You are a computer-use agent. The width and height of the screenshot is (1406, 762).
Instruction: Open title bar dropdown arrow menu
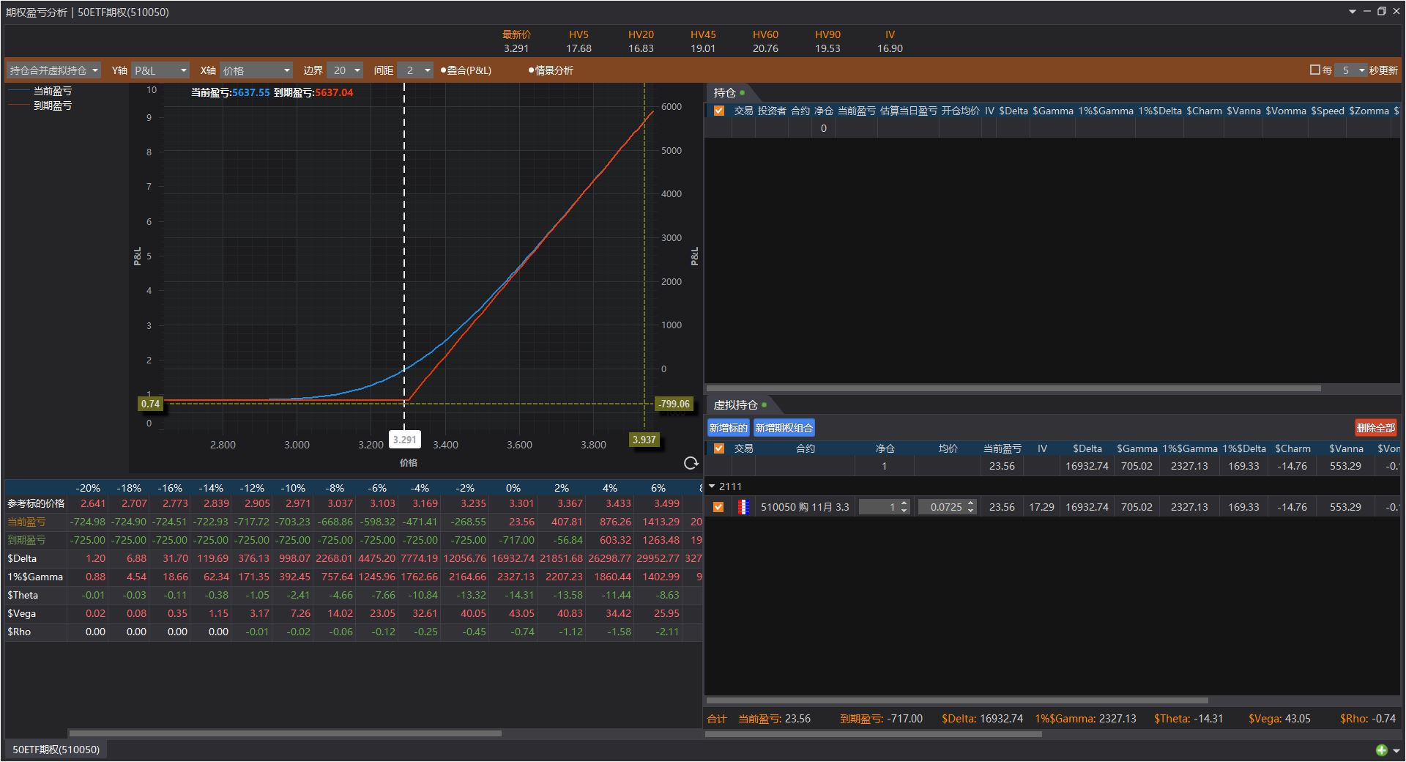tap(1352, 12)
